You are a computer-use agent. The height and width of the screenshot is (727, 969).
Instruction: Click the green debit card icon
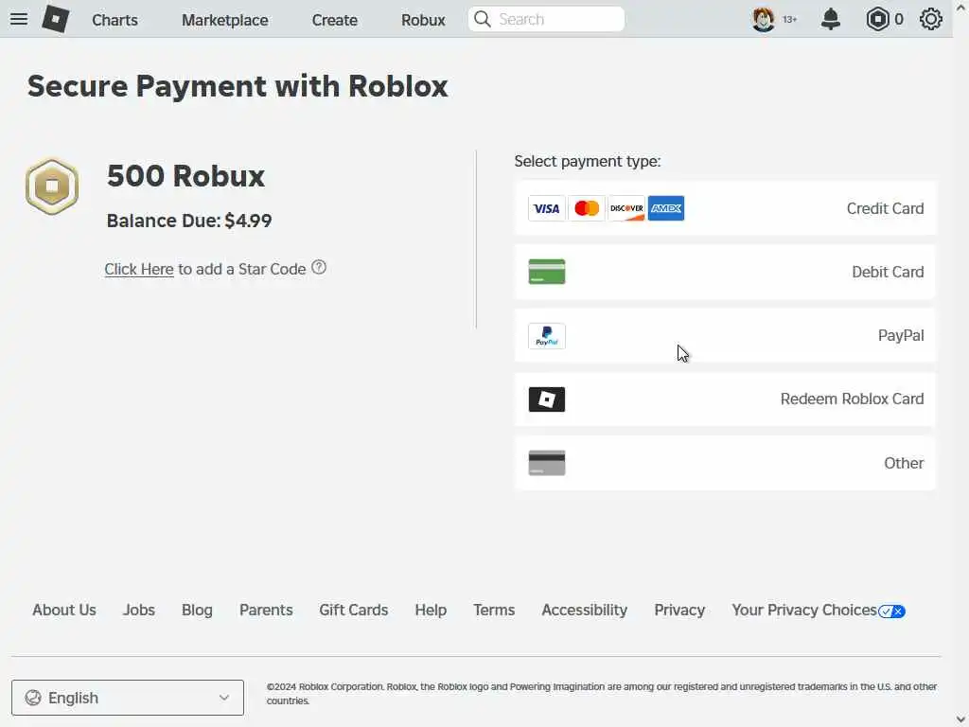pos(547,272)
